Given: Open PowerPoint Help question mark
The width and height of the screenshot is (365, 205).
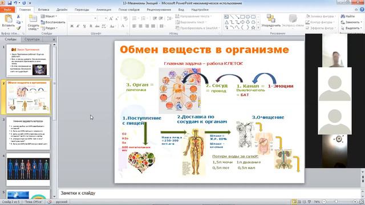Looking at the screenshot, I should (x=362, y=10).
